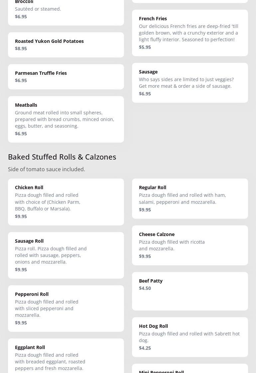
Task: Click the Hot Dog Roll $4.25 price
Action: [x=145, y=348]
